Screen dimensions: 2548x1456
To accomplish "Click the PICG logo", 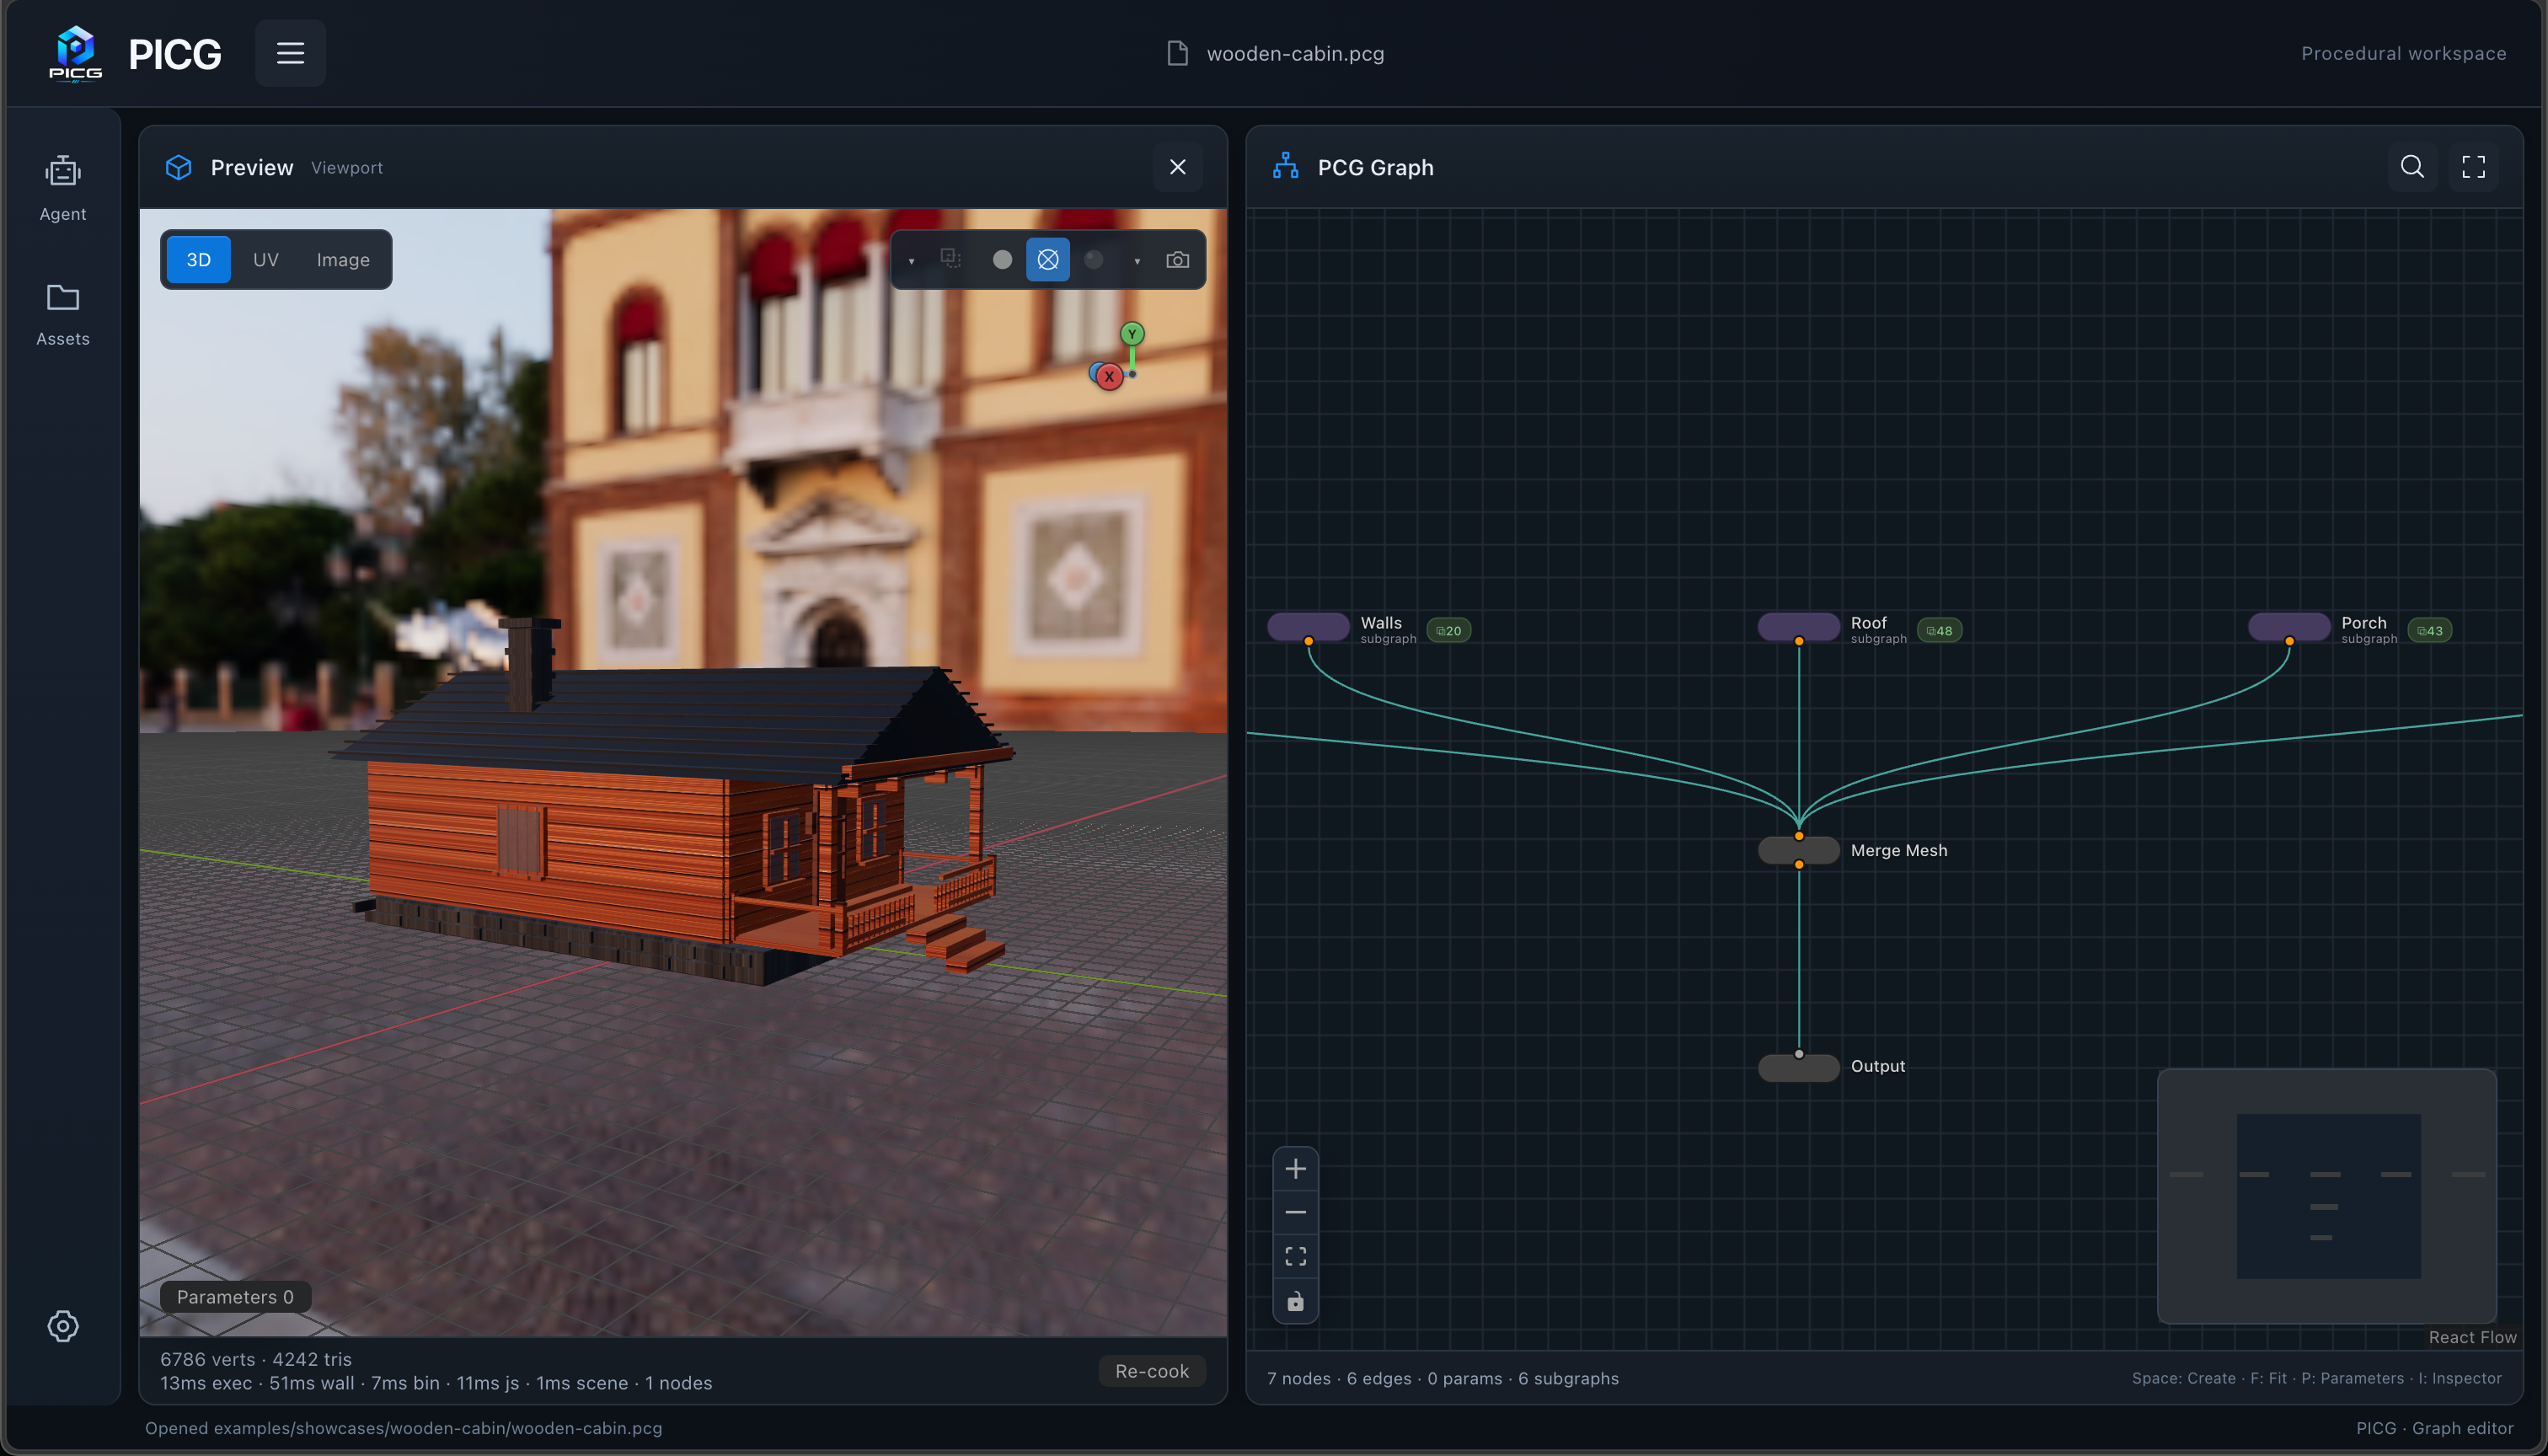I will (x=76, y=53).
